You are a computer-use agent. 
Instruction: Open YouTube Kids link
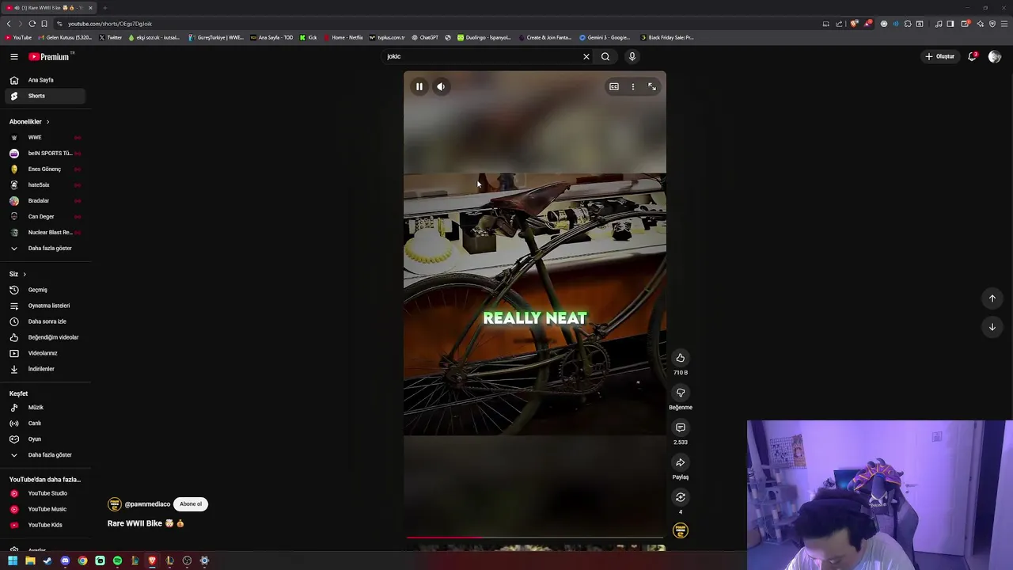click(44, 525)
